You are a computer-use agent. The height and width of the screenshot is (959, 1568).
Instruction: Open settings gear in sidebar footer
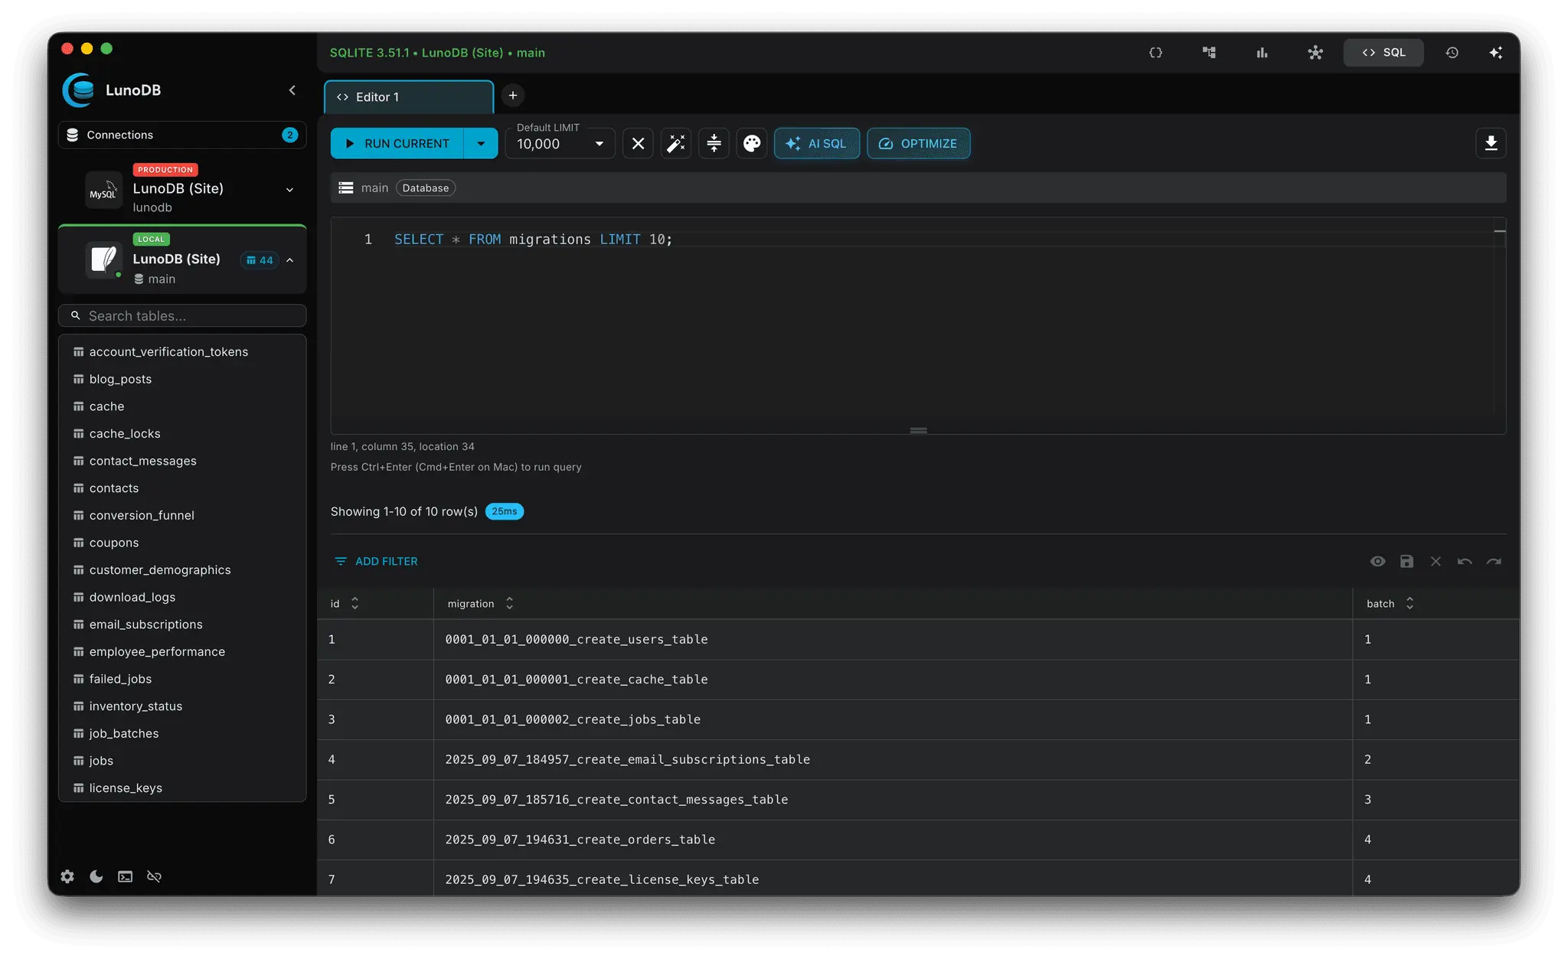click(x=67, y=877)
